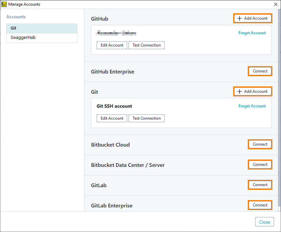Click the 'GitHub Enterprise' heading

(113, 72)
